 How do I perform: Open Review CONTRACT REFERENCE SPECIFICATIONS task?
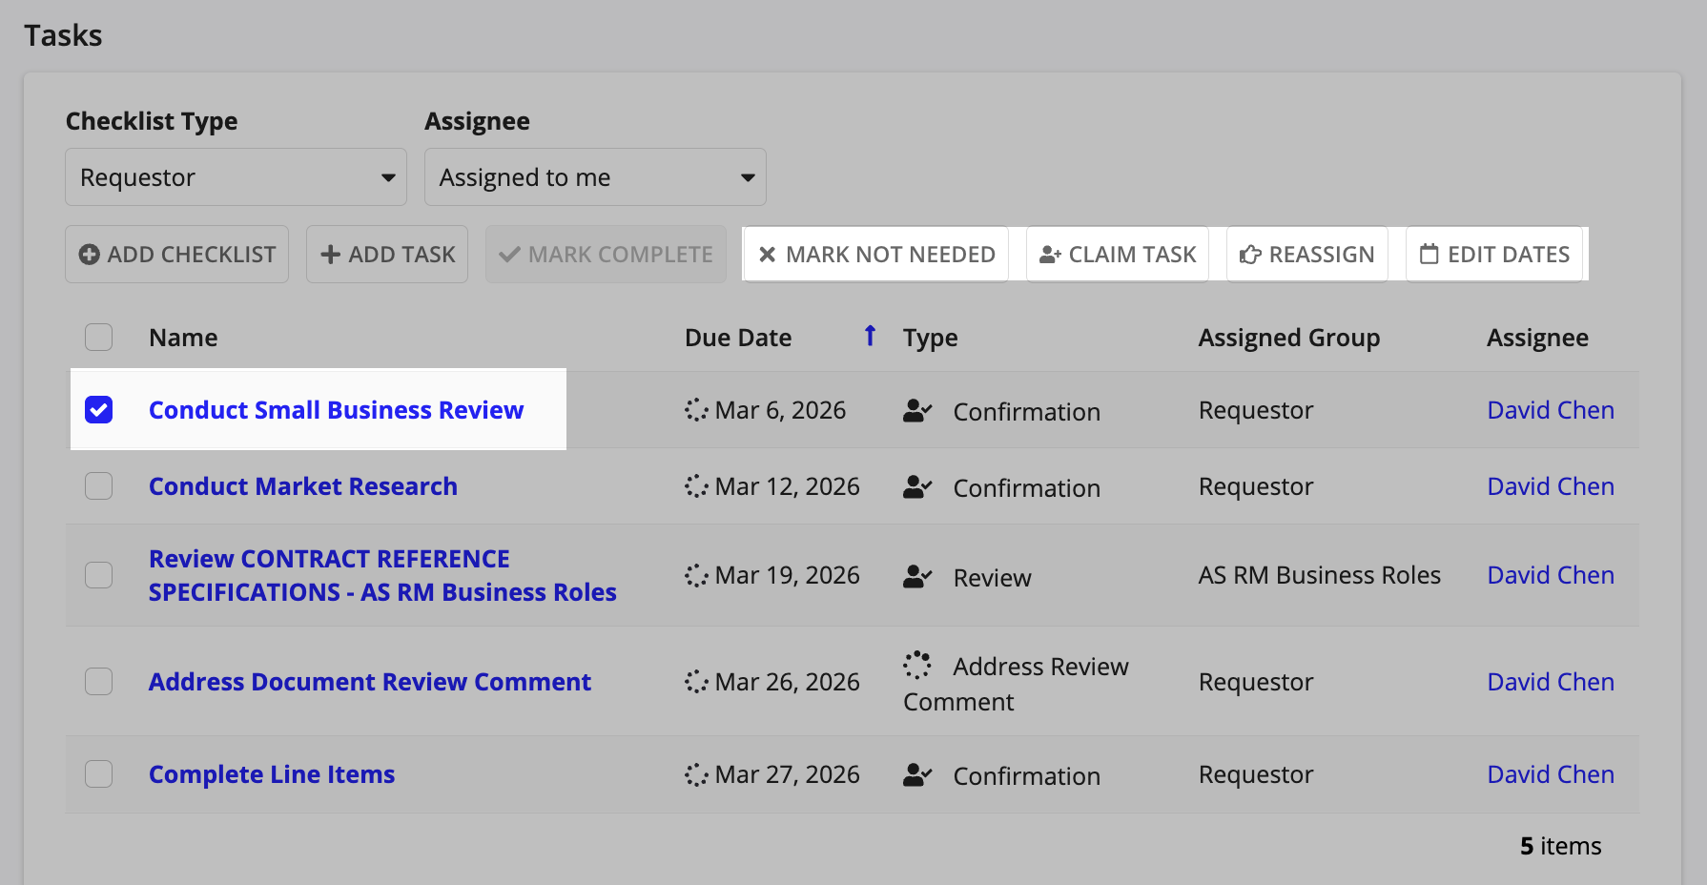tap(382, 575)
